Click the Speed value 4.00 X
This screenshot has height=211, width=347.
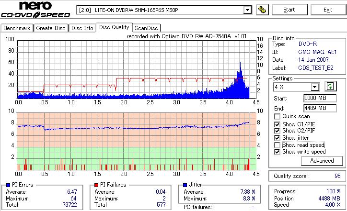[333, 205]
